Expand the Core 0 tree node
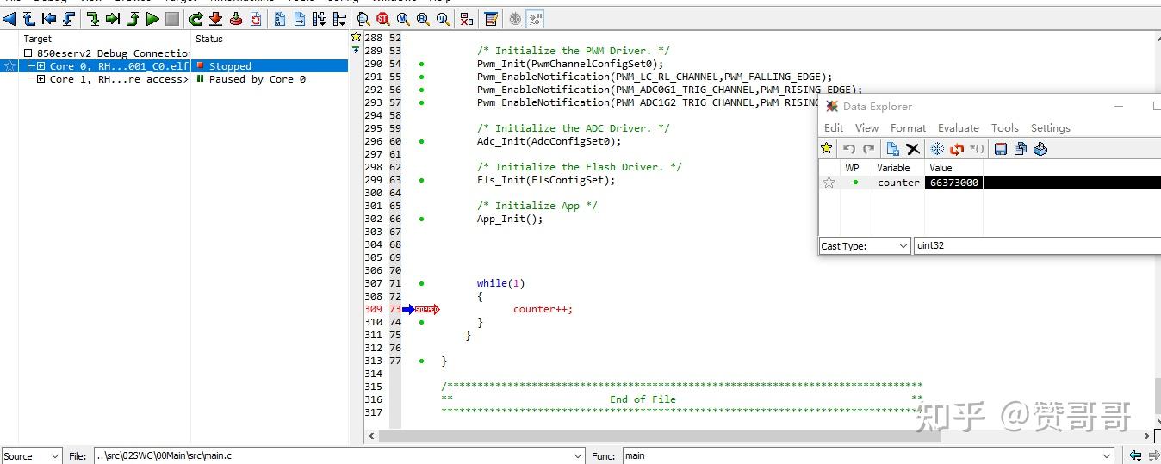1161x464 pixels. pos(40,66)
